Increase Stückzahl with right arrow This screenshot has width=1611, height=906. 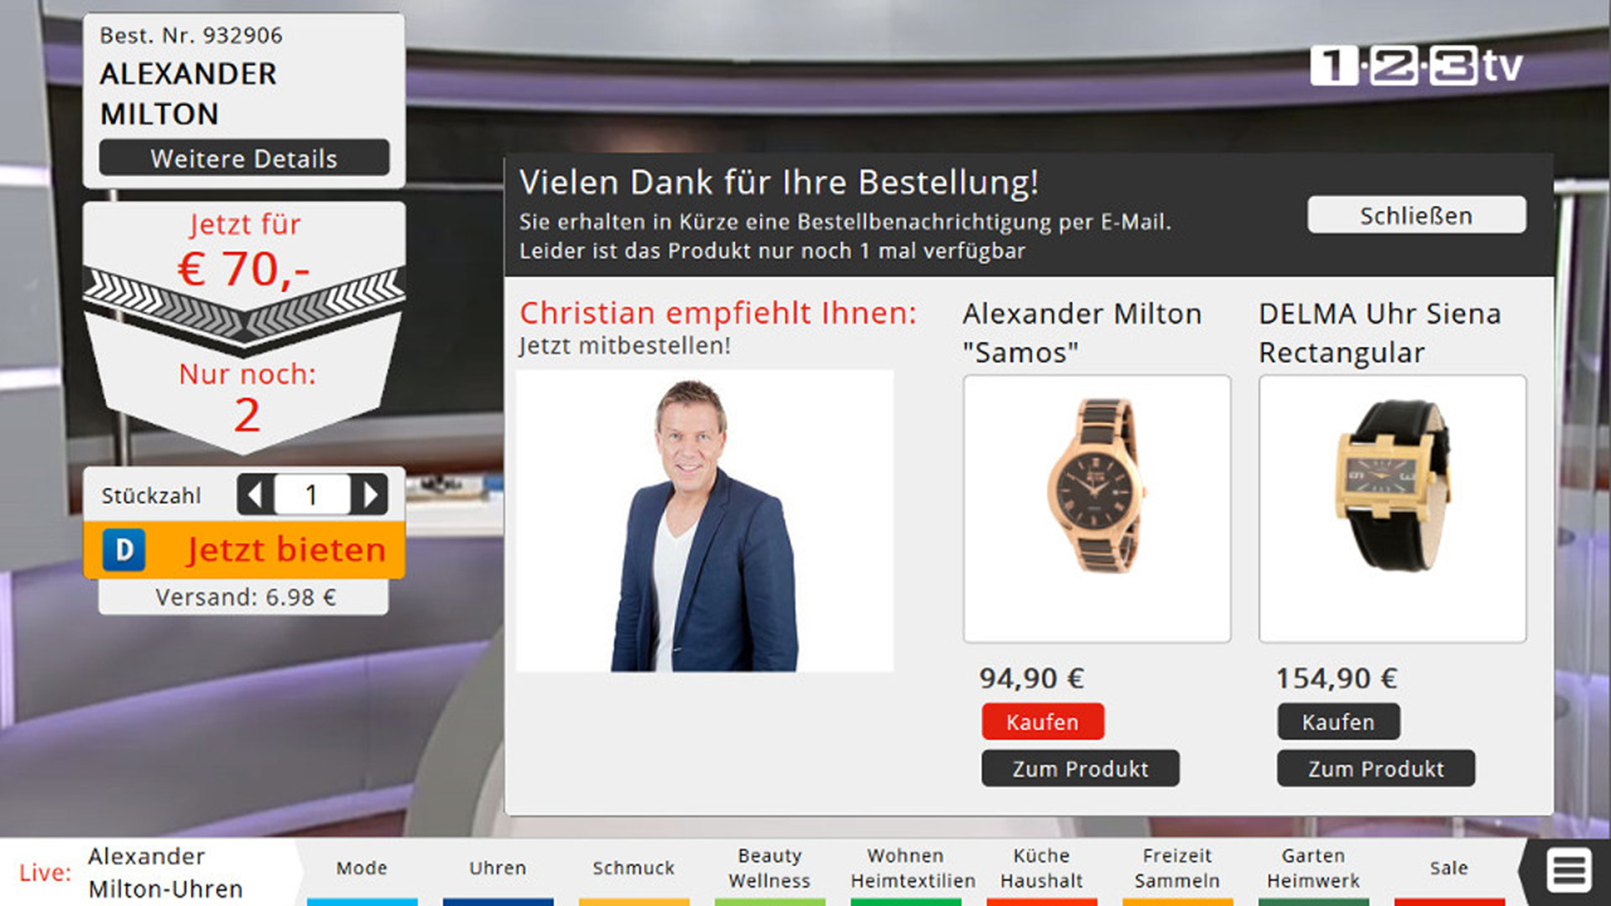369,495
